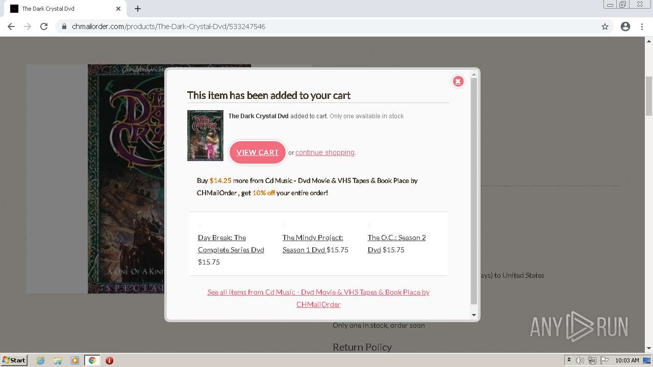Click 'Only one in stock, order soon' text
The width and height of the screenshot is (653, 367).
click(379, 325)
